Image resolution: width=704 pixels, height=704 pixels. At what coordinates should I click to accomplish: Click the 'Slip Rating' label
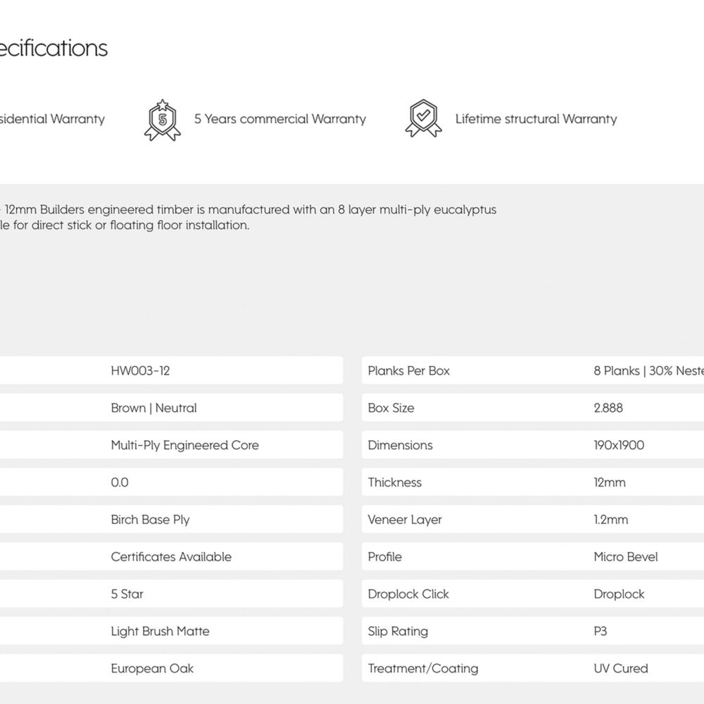pyautogui.click(x=398, y=631)
